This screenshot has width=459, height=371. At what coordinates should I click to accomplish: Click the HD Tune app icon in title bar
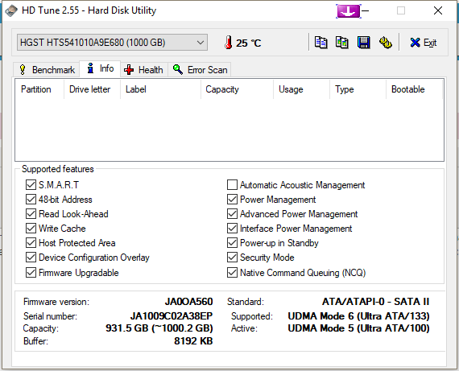pos(11,10)
